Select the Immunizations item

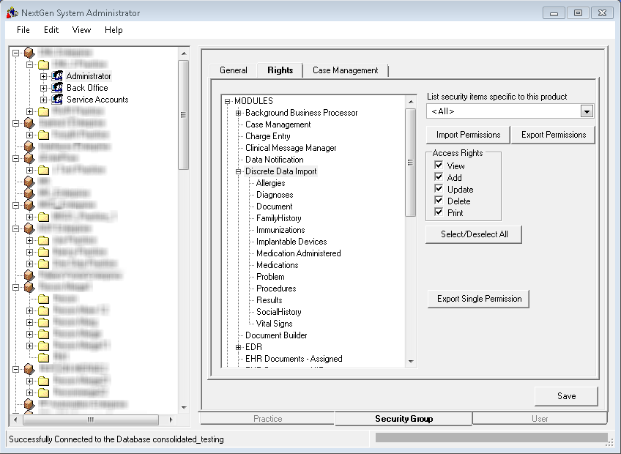pyautogui.click(x=280, y=230)
